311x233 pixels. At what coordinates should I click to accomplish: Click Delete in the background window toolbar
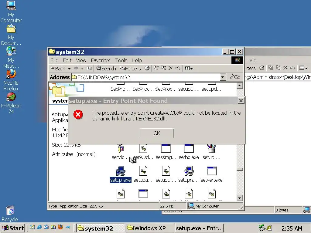point(285,68)
